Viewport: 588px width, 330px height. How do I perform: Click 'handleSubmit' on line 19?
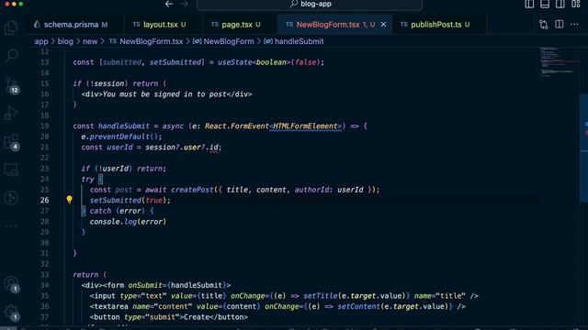pos(124,126)
